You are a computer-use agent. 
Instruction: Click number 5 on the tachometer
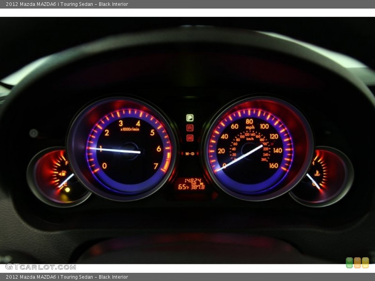(152, 133)
